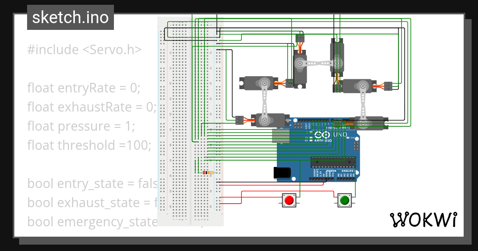Switch to the sketch.ino tab

70,18
